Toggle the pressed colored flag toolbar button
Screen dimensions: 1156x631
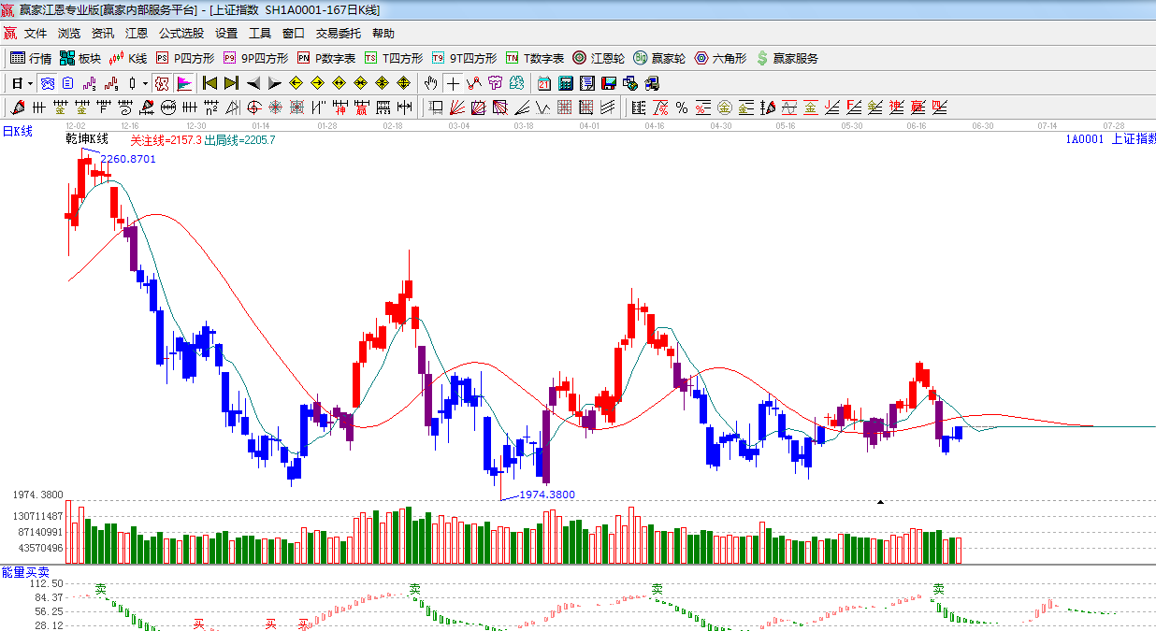[x=184, y=83]
